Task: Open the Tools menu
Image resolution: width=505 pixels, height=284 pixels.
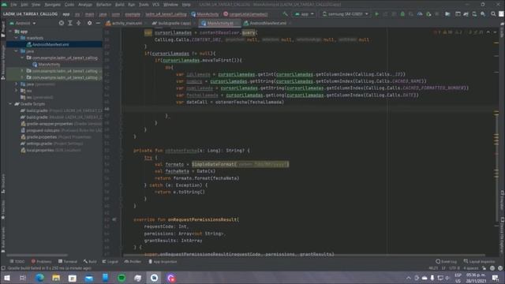Action: [144, 5]
